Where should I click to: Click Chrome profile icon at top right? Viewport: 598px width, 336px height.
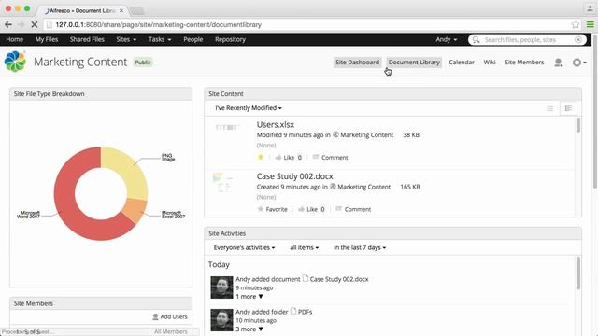pos(590,8)
